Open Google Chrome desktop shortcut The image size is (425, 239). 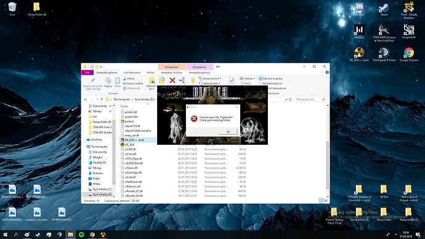click(409, 54)
